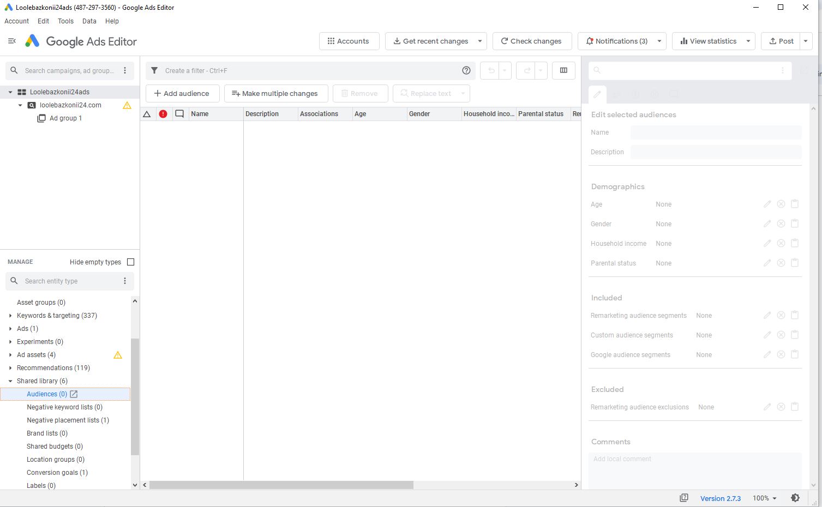
Task: Open entity type search options three-dot menu
Action: 125,281
